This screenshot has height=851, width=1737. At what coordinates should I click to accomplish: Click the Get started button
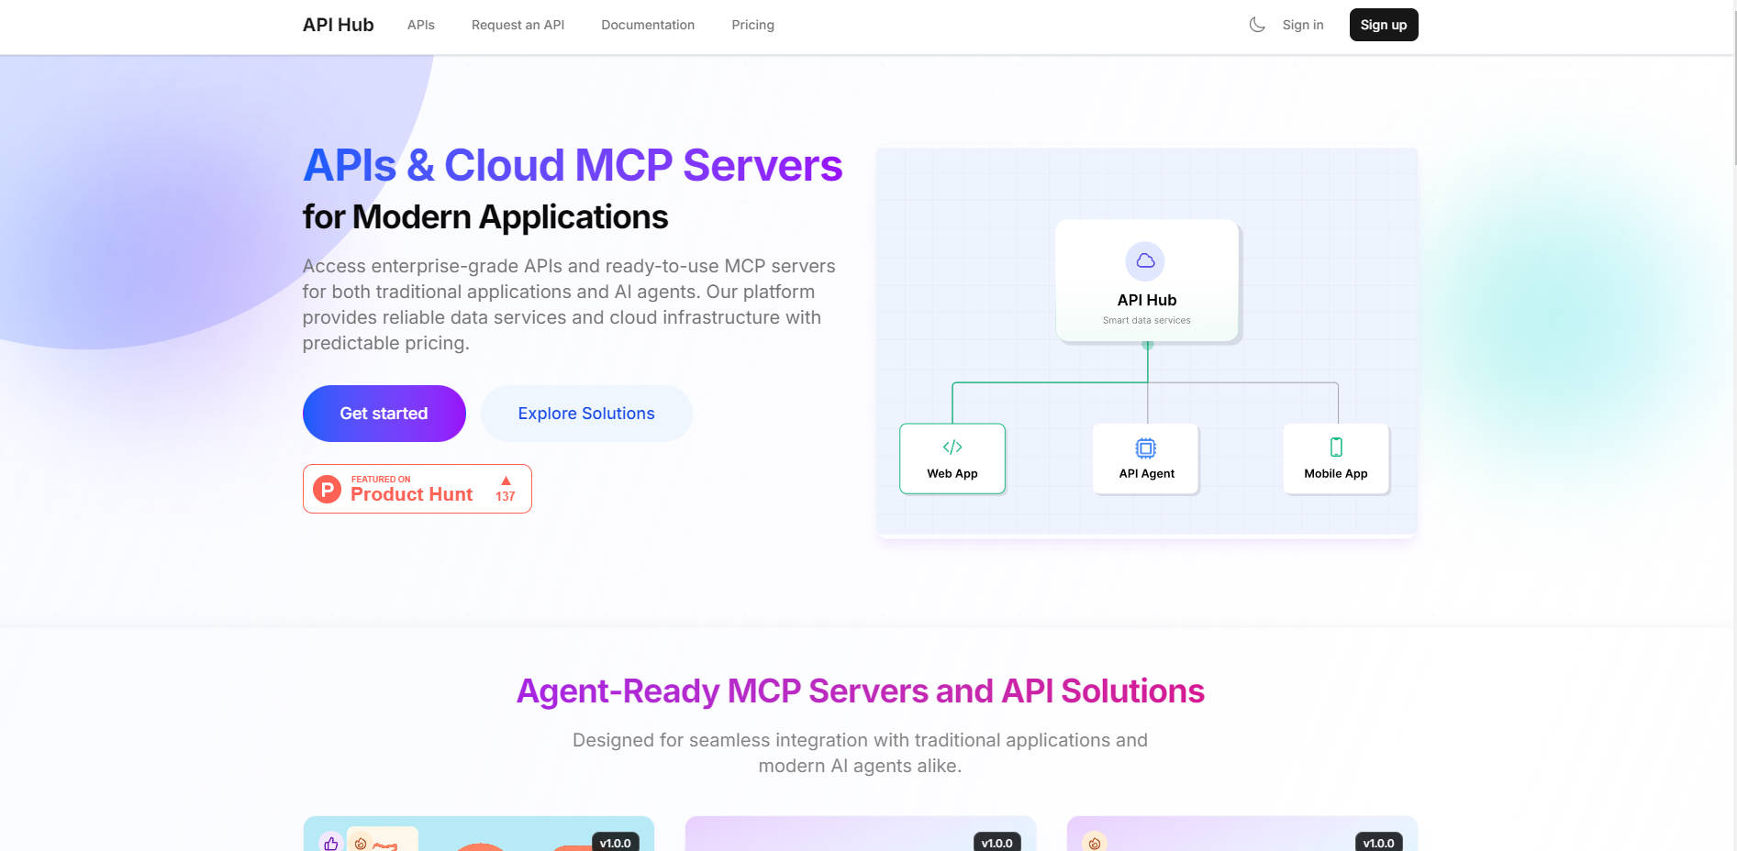click(384, 413)
